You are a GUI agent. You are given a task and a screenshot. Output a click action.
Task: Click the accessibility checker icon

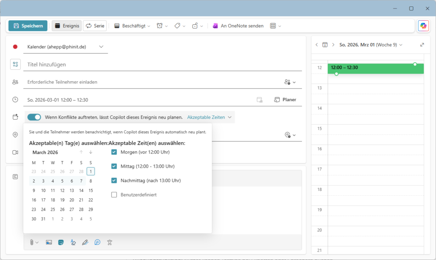(109, 243)
